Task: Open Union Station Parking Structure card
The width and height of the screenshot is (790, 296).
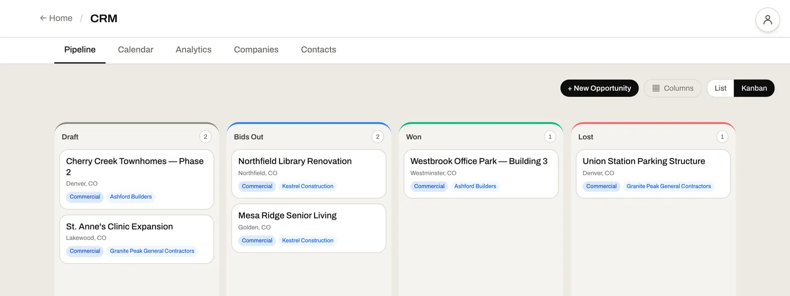Action: coord(653,174)
